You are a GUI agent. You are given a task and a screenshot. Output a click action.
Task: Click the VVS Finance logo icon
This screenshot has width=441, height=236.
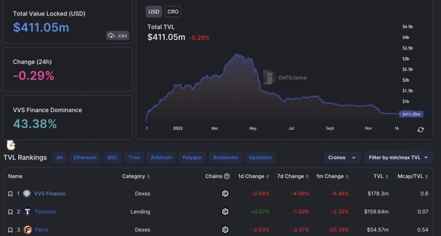coord(26,193)
